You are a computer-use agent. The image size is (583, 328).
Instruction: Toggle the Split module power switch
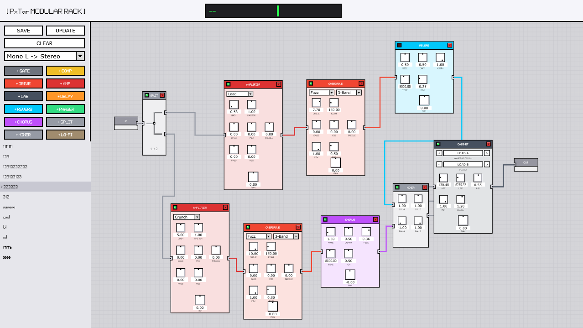(x=146, y=95)
